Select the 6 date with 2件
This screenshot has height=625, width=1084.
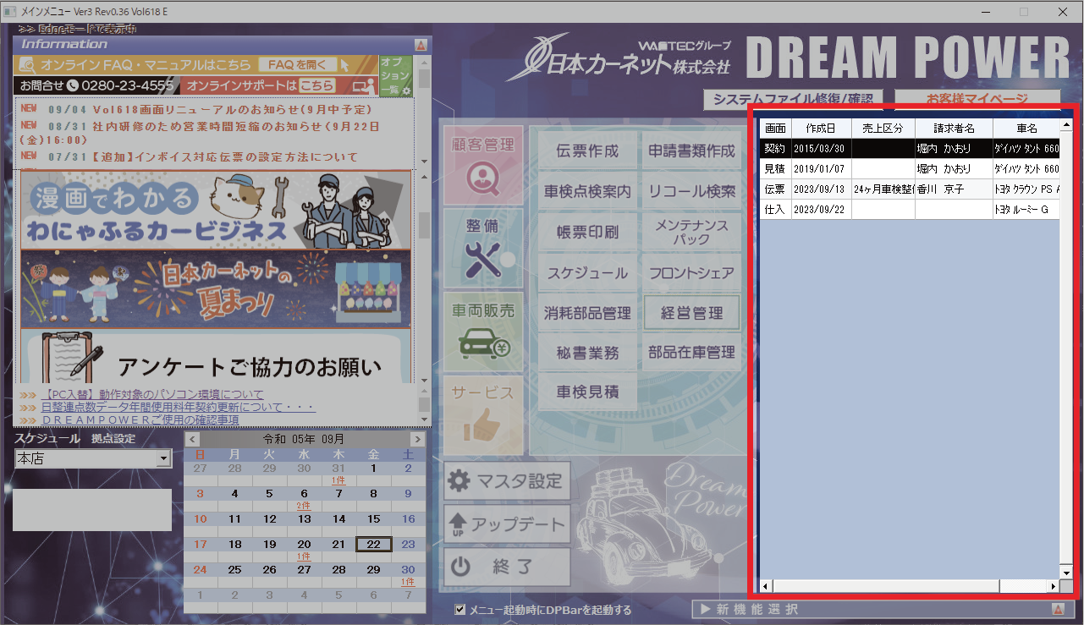click(x=304, y=494)
